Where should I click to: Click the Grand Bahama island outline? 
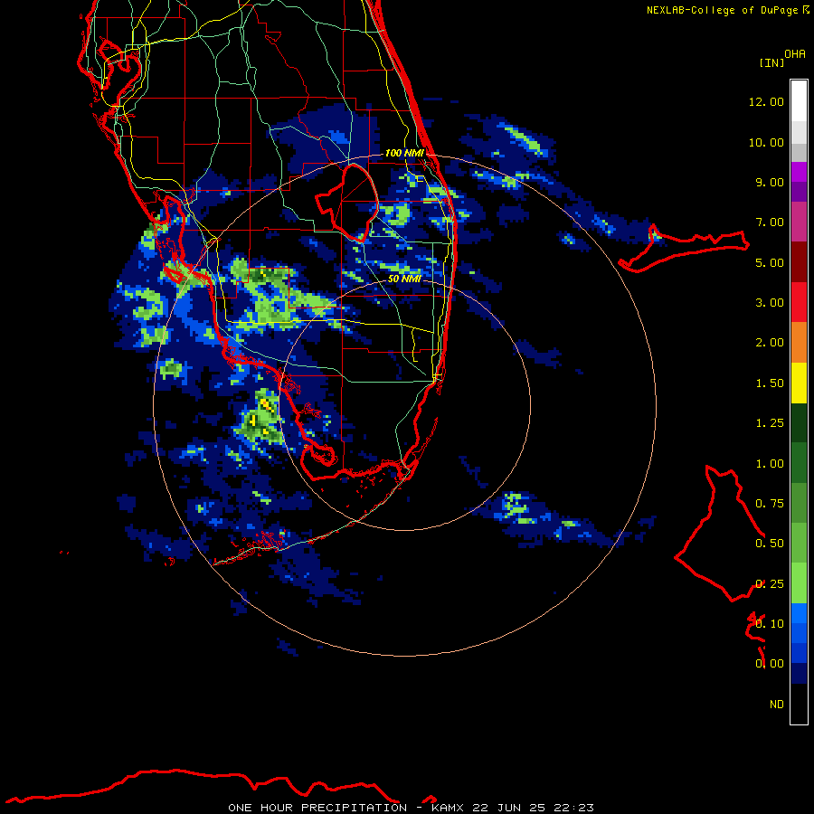(685, 248)
